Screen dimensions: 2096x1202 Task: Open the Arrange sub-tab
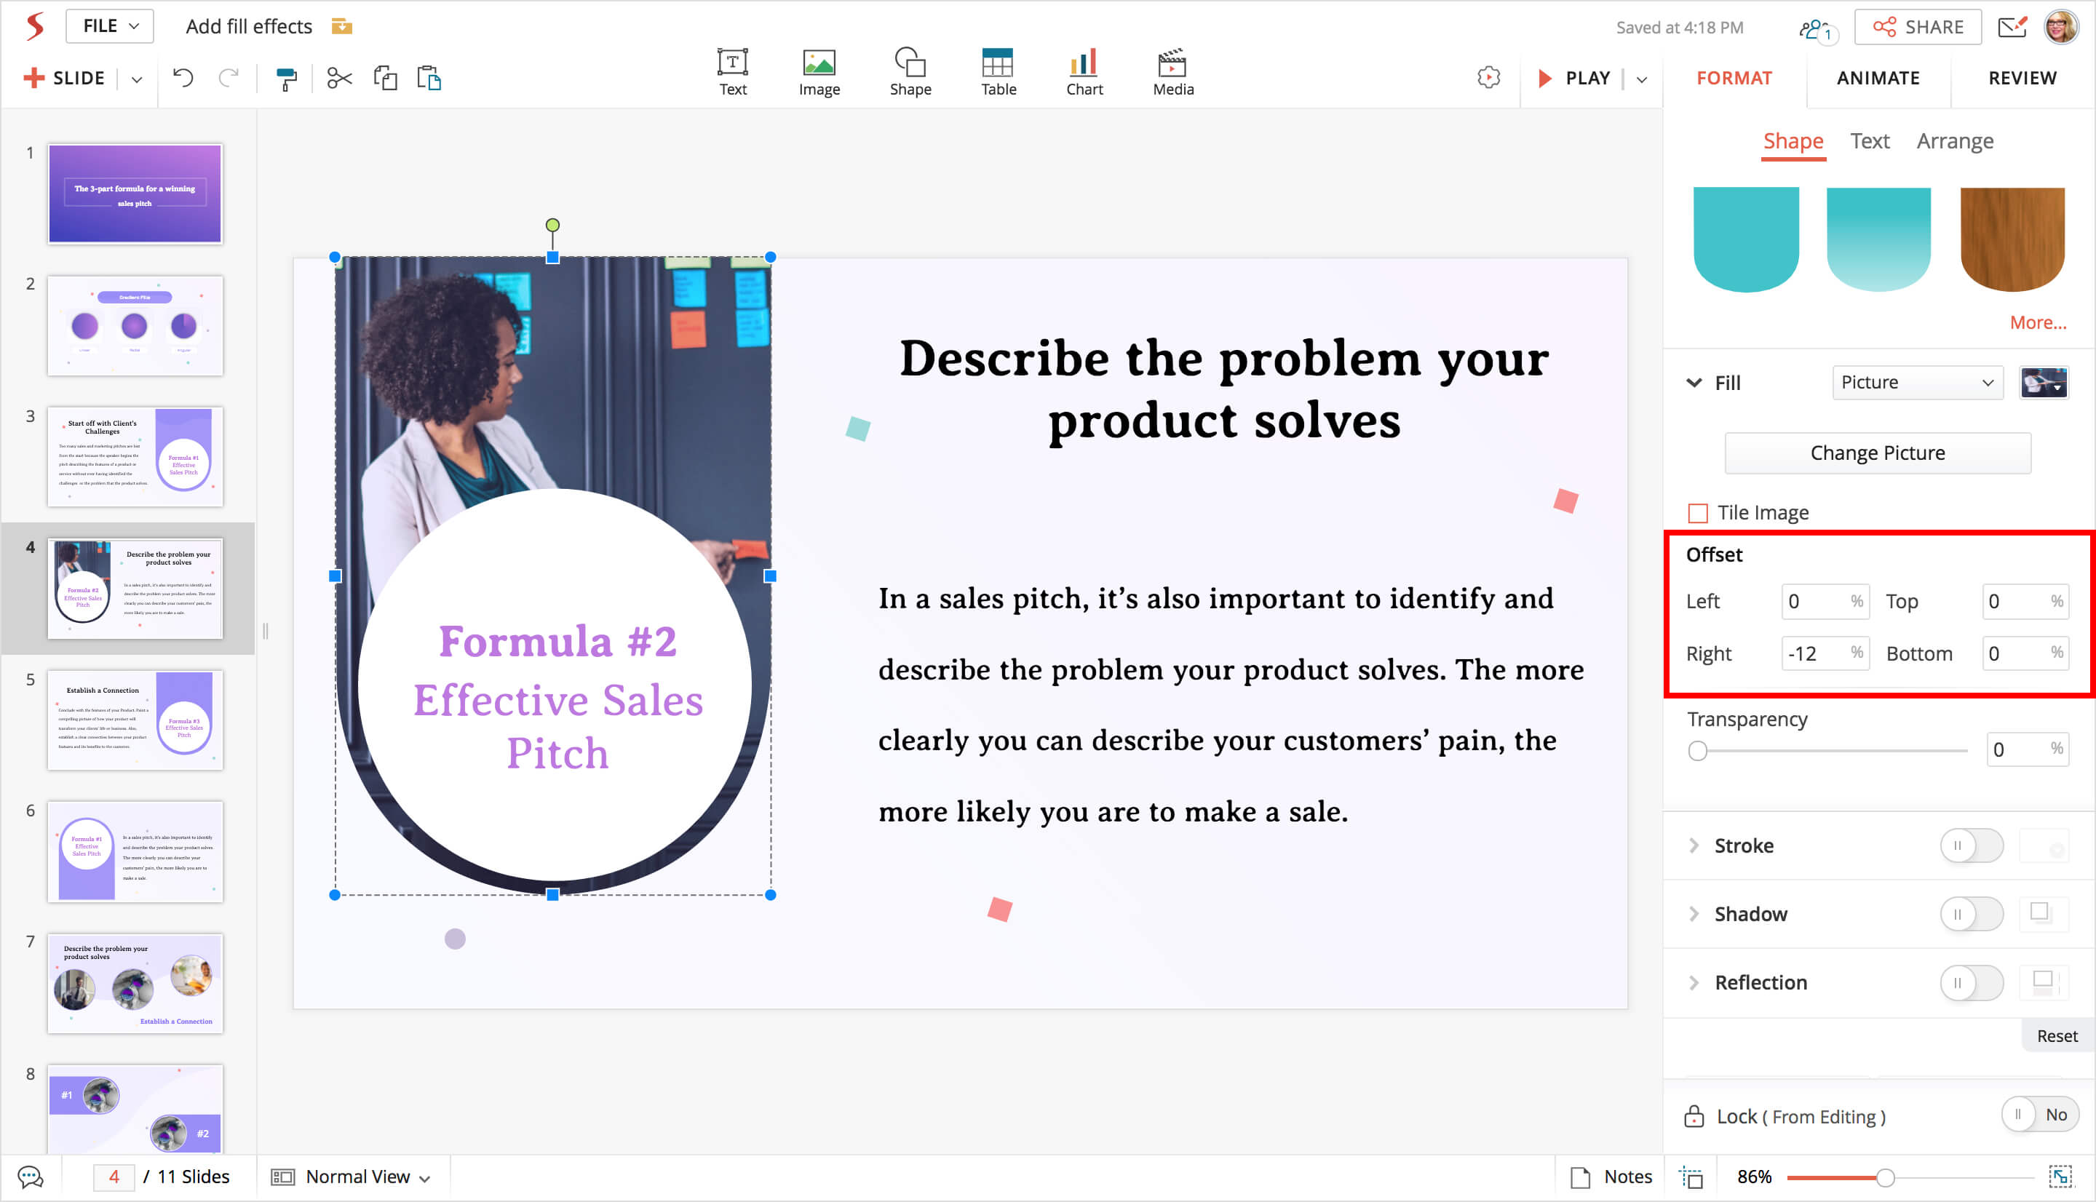tap(1954, 141)
